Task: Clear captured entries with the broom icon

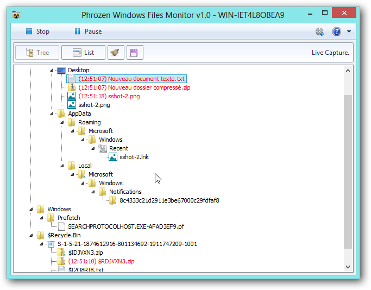Action: tap(116, 53)
